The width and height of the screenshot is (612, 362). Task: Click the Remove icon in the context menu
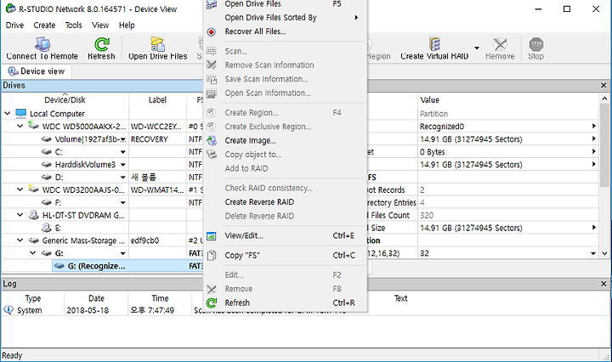(212, 289)
